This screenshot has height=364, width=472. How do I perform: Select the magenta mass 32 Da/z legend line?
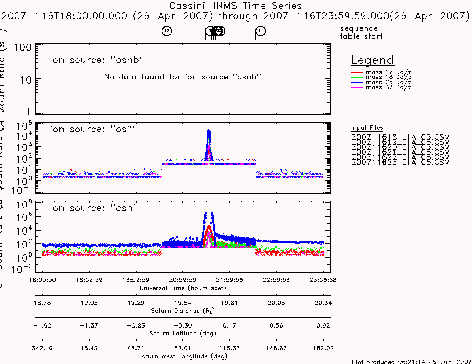(357, 87)
